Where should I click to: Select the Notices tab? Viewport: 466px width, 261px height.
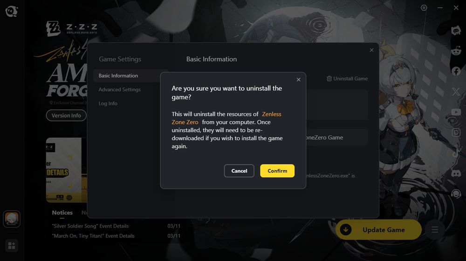62,213
